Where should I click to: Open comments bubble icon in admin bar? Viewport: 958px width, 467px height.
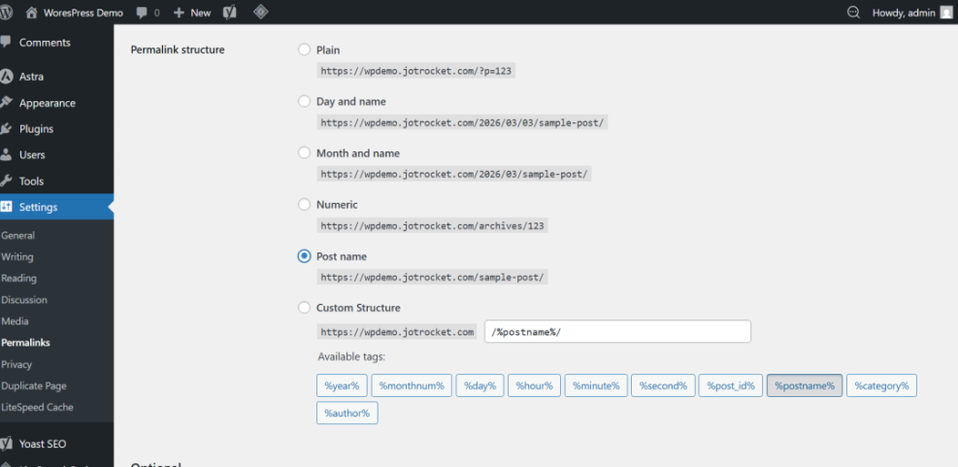[142, 13]
